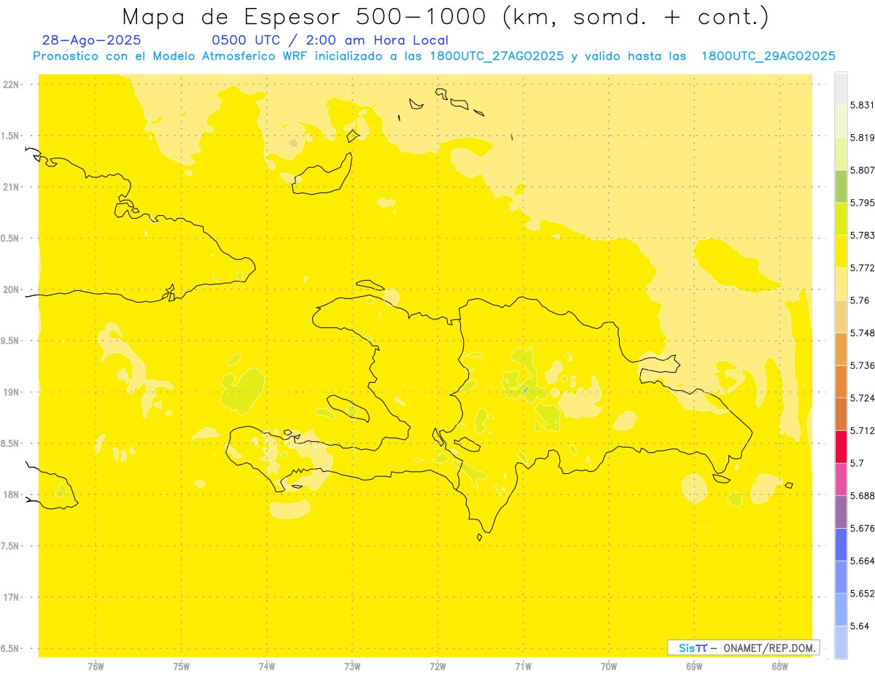875x676 pixels.
Task: Click the '74W' longitude axis label
Action: pyautogui.click(x=266, y=667)
